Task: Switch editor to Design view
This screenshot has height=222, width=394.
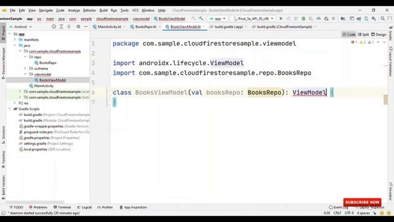Action: tap(379, 35)
